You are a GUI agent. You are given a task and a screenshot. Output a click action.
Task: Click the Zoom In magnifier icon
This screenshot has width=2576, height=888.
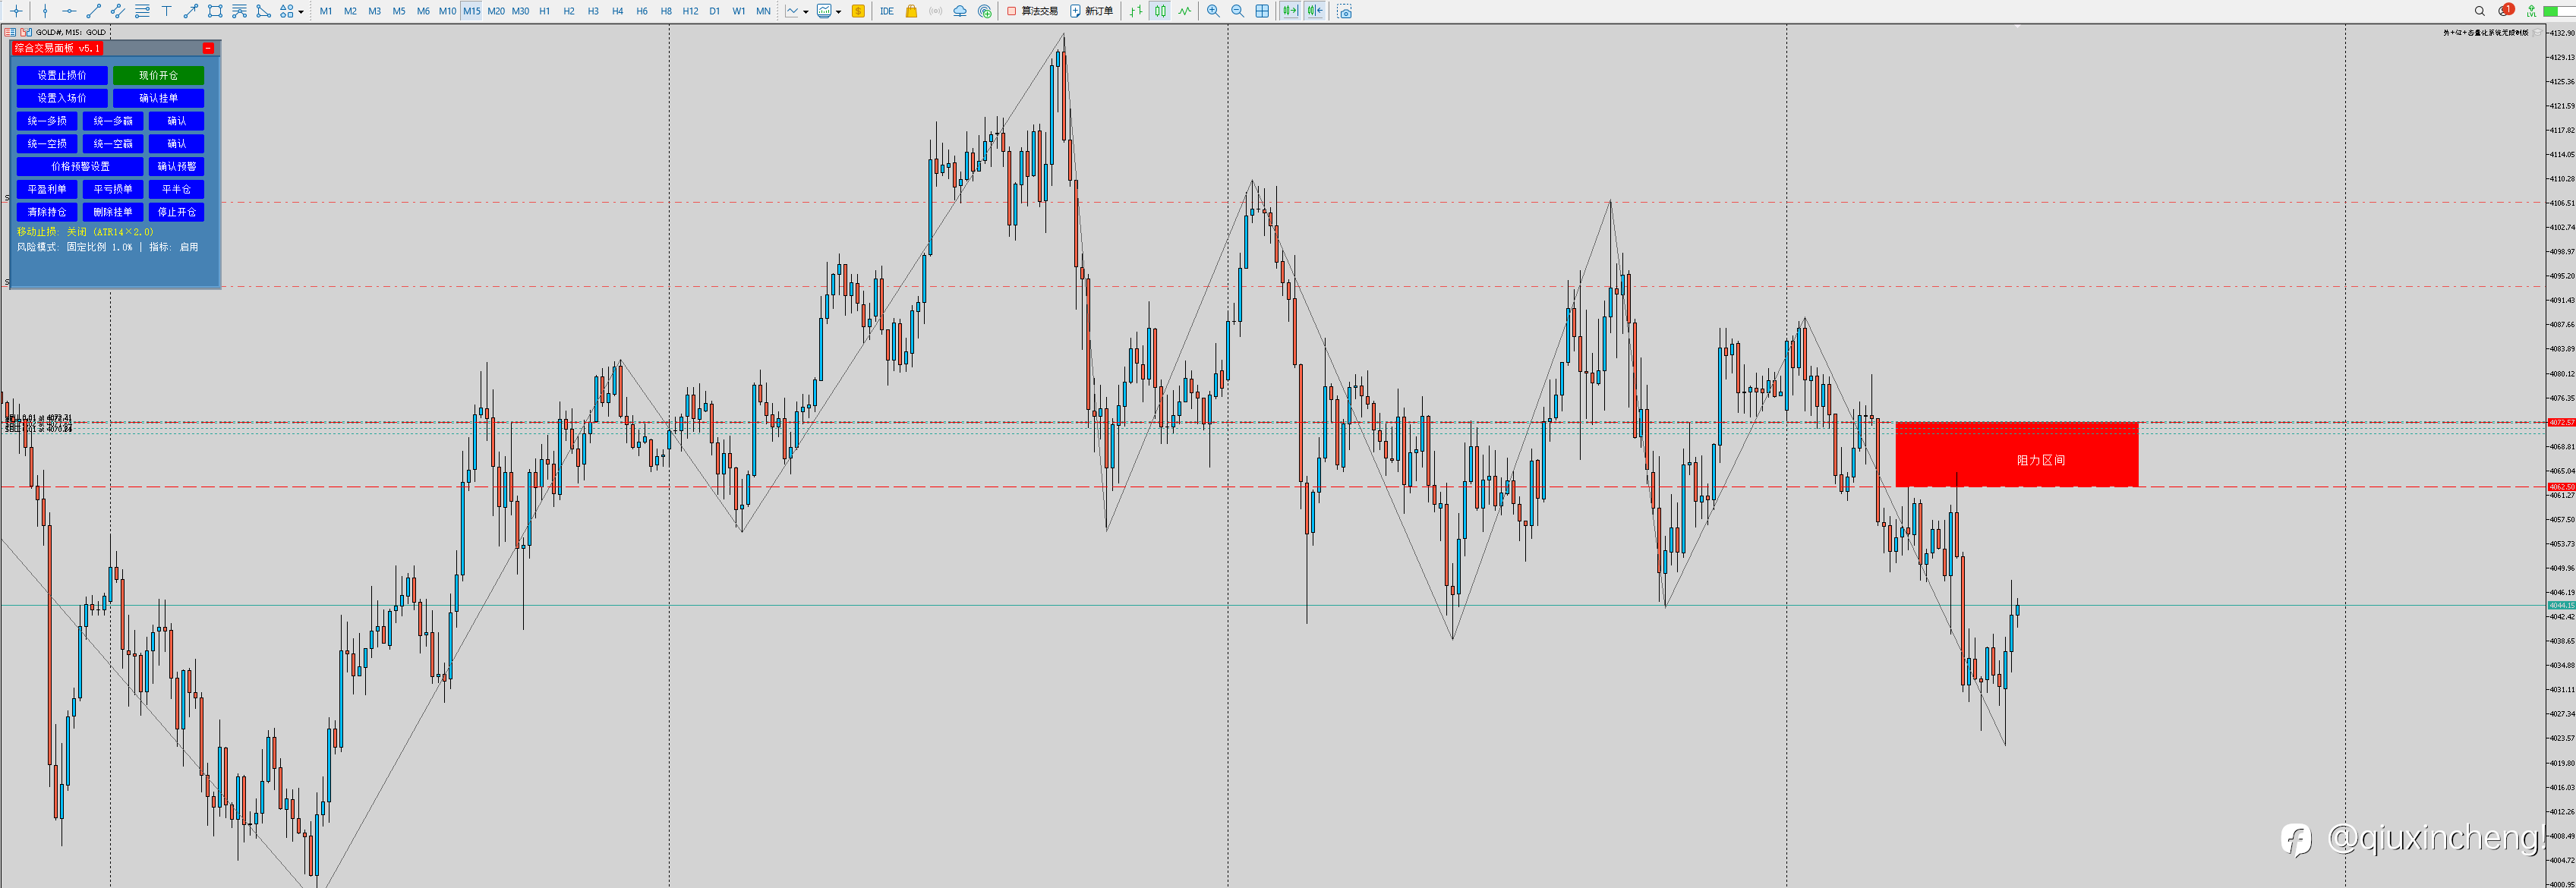(1213, 11)
